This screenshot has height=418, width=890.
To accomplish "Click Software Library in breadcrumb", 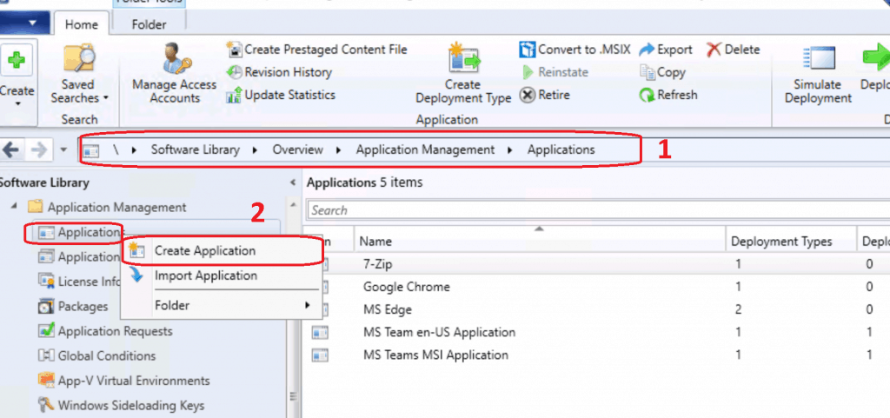I will [x=195, y=149].
